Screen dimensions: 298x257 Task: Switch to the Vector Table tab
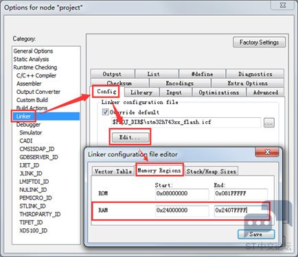[x=113, y=171]
